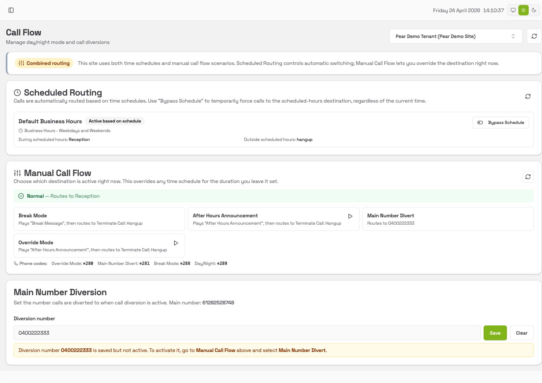Click the Call Flow page heading
This screenshot has height=383, width=542.
pos(24,32)
